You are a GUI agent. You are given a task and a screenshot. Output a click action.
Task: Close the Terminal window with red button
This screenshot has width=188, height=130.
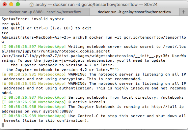click(x=5, y=4)
